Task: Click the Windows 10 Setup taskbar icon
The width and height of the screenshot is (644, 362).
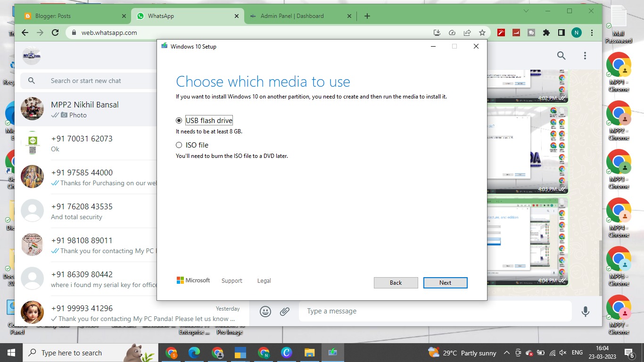Action: [x=333, y=353]
